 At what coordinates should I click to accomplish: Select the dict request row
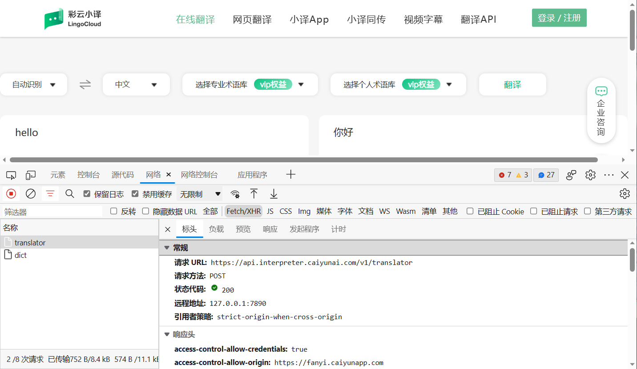(x=79, y=255)
